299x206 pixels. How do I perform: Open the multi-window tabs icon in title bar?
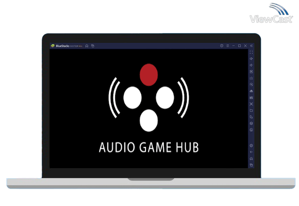[x=93, y=46]
